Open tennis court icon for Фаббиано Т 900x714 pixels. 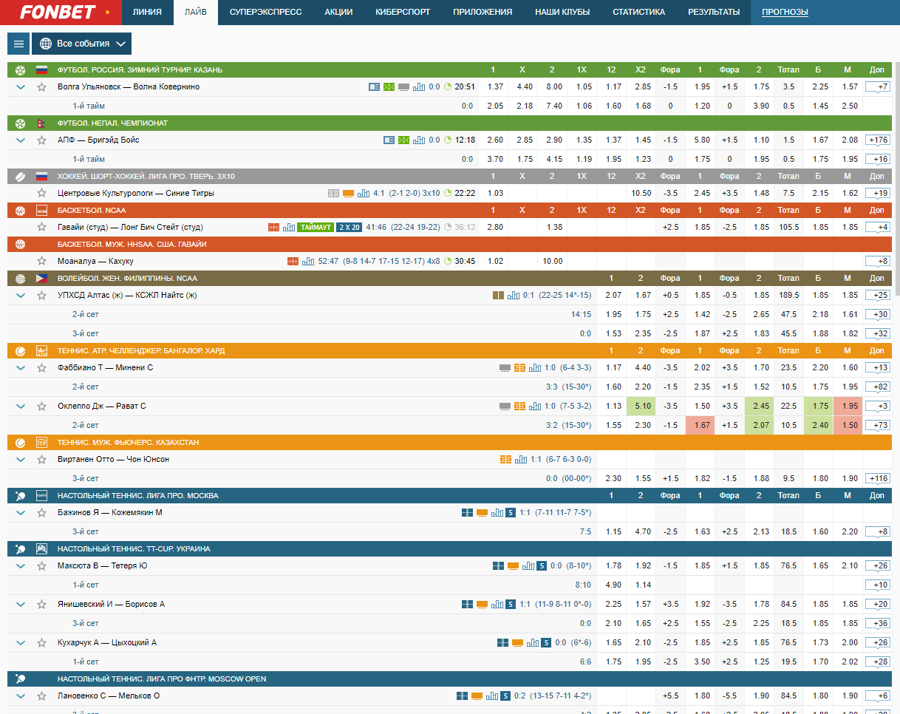click(520, 368)
